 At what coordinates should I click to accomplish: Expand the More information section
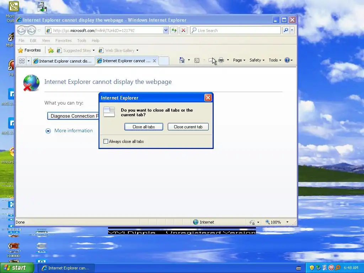coord(48,131)
